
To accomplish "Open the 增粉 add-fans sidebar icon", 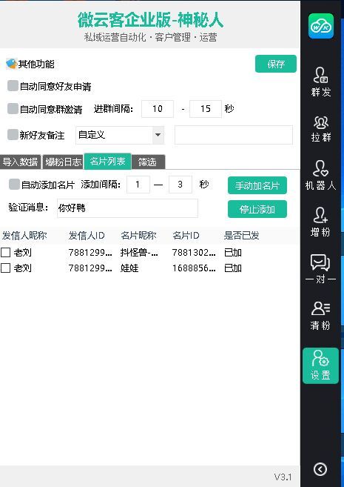I will coord(321,222).
